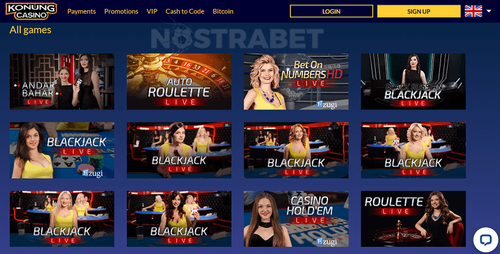Open the Ezugi Blackjack Live tile
Screen dimensions: 500x254
point(62,150)
